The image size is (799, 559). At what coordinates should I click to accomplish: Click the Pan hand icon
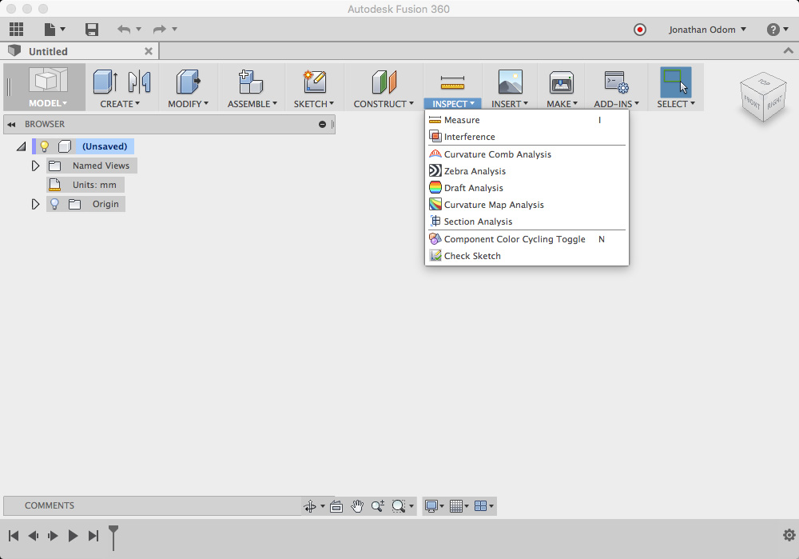pyautogui.click(x=357, y=506)
